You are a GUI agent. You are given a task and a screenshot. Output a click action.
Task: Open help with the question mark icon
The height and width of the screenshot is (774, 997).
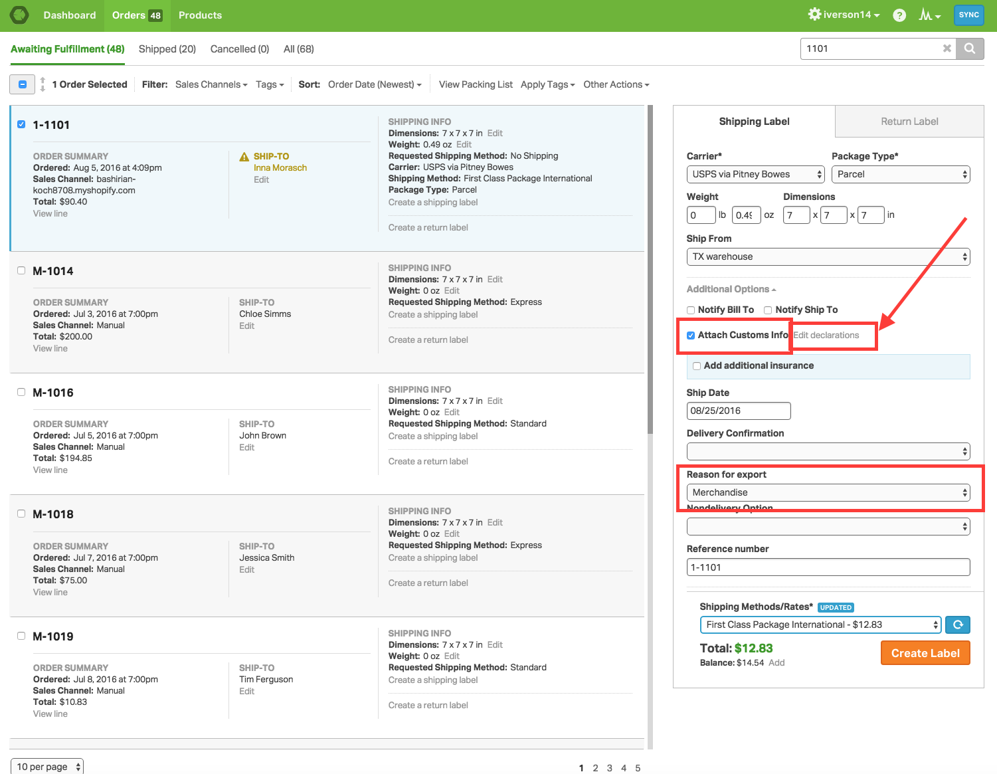(x=899, y=15)
